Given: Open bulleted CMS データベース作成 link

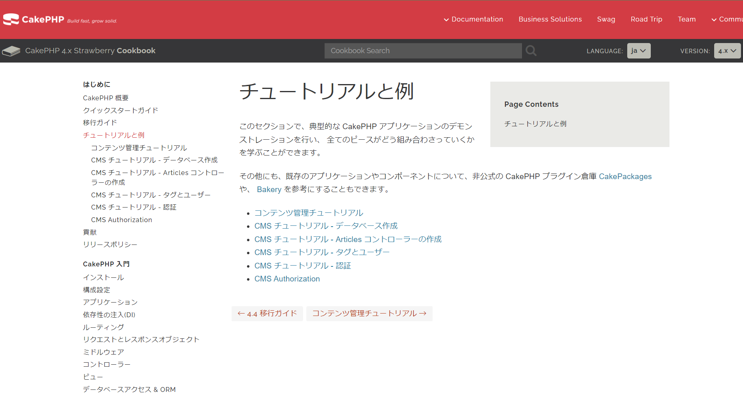Looking at the screenshot, I should coord(326,226).
